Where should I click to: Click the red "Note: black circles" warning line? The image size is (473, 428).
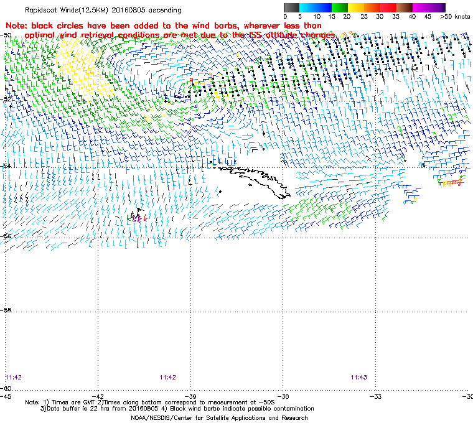[x=164, y=26]
